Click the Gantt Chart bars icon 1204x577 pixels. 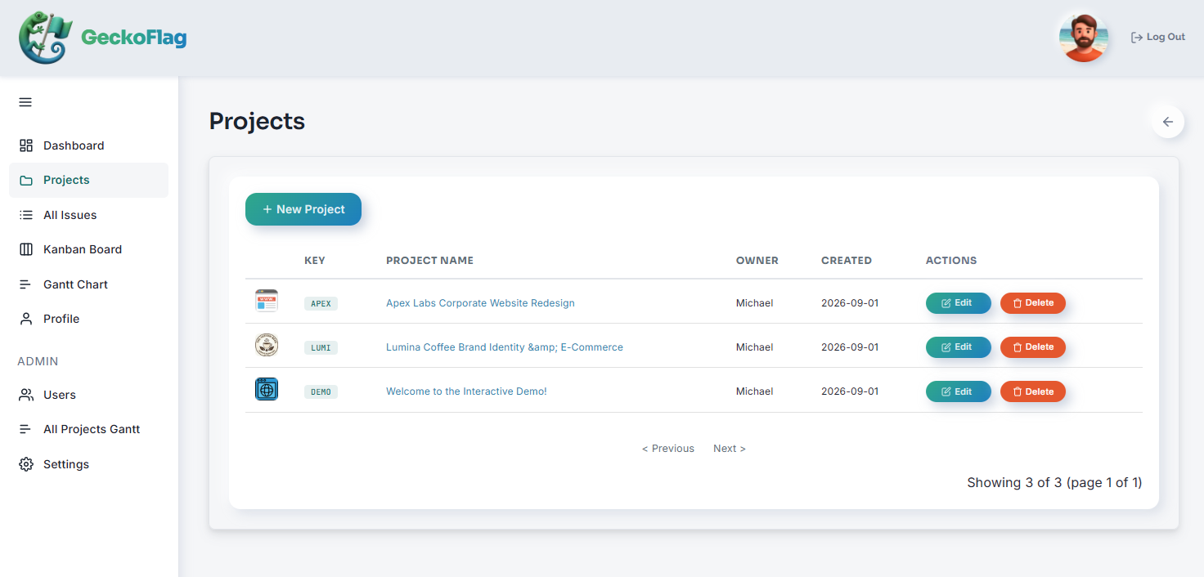(26, 284)
